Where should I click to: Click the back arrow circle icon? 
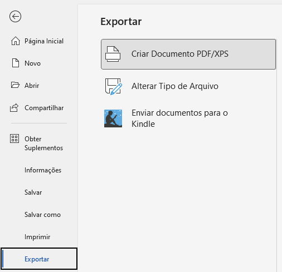15,17
